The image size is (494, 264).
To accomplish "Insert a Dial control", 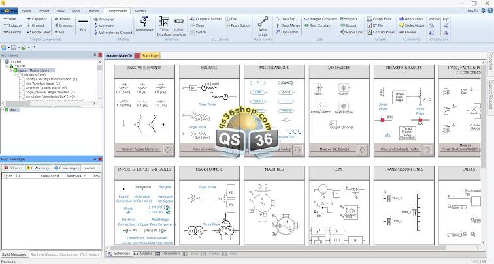I will pos(231,19).
